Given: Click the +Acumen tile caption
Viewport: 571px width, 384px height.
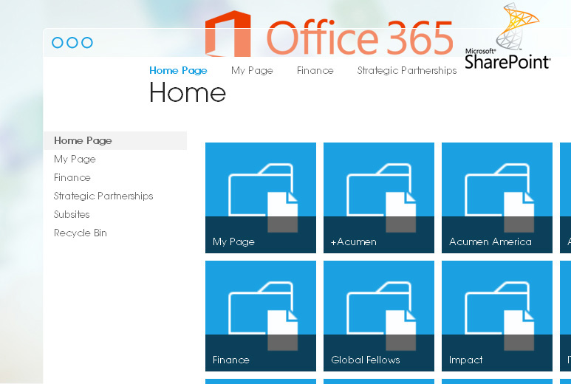Looking at the screenshot, I should click(353, 241).
